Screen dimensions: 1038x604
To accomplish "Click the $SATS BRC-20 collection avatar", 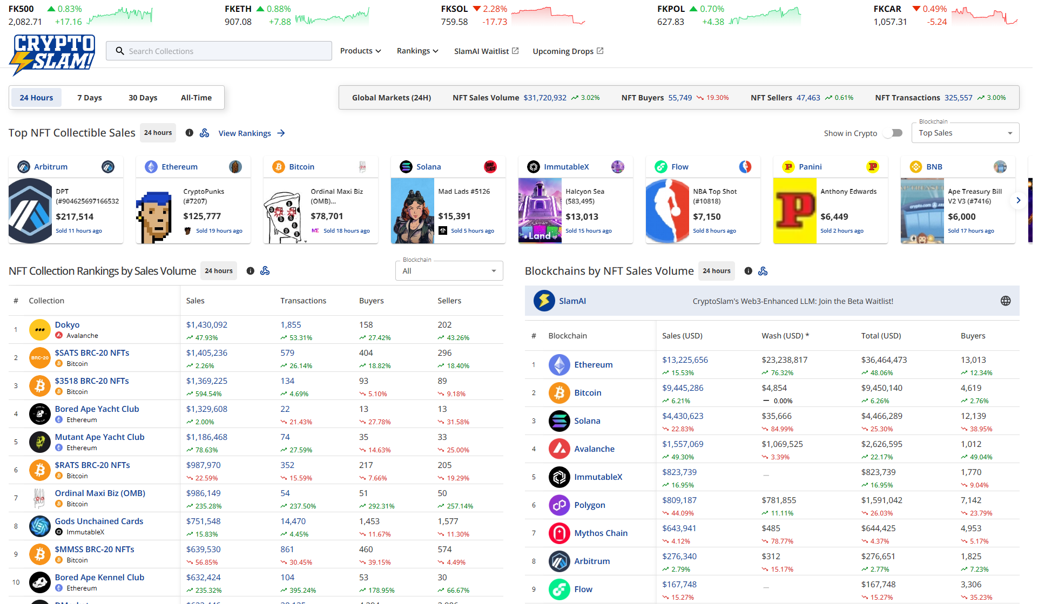I will pos(40,358).
